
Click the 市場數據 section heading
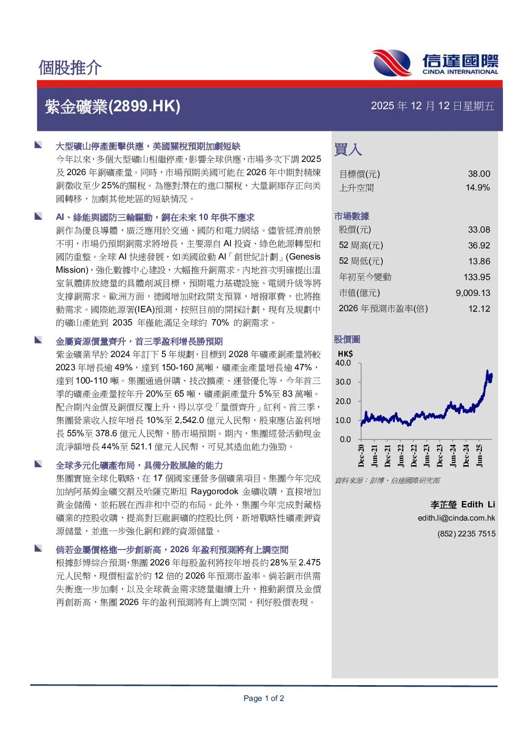coord(352,216)
